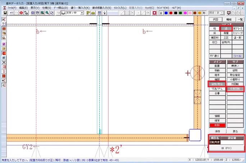Click the 影 shadow button in toolbar

coord(204,13)
